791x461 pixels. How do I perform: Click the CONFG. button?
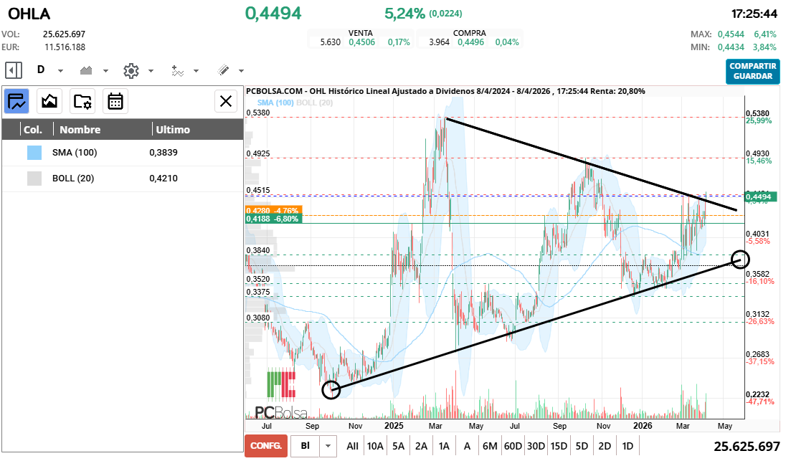click(266, 446)
